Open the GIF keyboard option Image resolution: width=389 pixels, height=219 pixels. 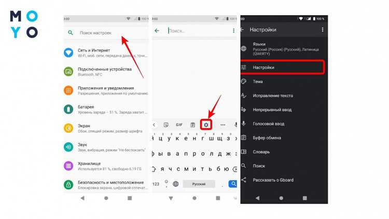coord(179,125)
